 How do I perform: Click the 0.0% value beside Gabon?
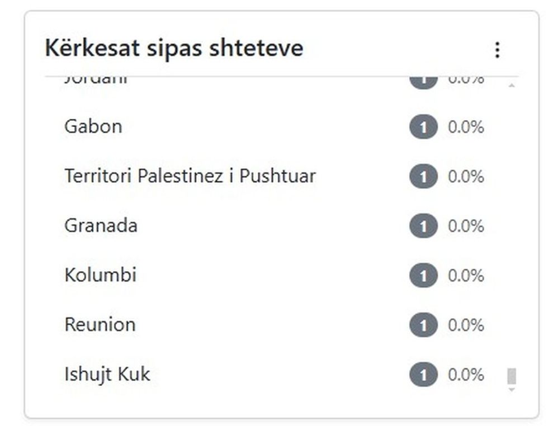[465, 126]
